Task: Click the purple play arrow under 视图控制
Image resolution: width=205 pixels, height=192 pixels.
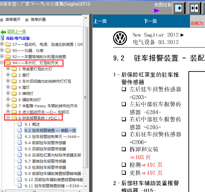Action: (157, 11)
